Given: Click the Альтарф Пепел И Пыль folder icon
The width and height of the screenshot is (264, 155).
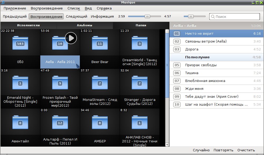Looking at the screenshot, I should pyautogui.click(x=60, y=122).
